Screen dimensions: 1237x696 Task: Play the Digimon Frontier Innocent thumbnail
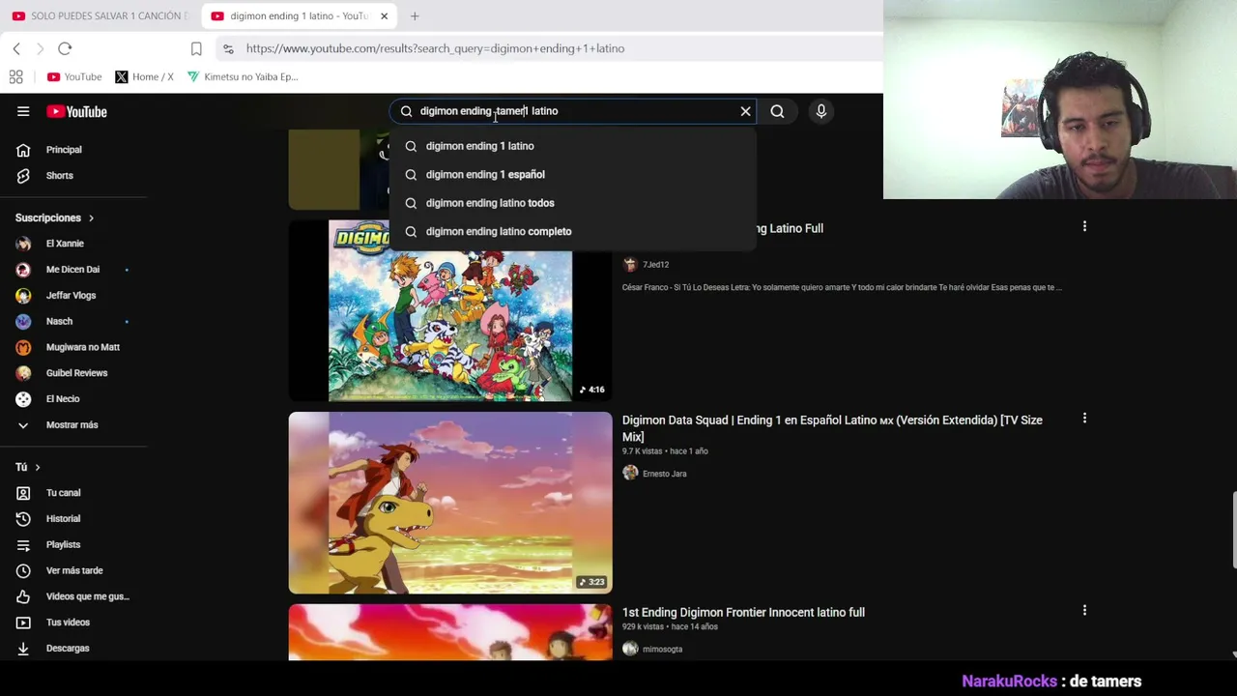pos(450,633)
